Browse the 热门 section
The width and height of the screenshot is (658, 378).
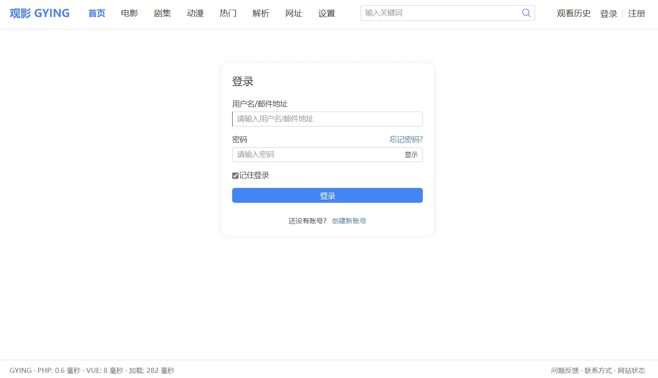click(x=228, y=13)
